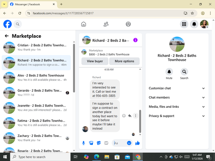Screen dimensions: 215x161
Task: Expand the Privacy & support section
Action: [177, 116]
